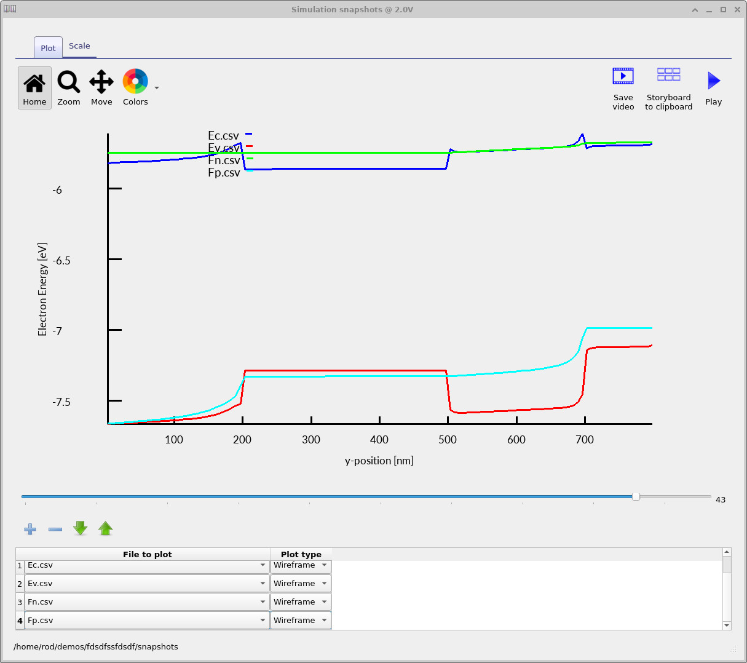Open the Fp.csv file dropdown
The width and height of the screenshot is (747, 663).
tap(147, 621)
